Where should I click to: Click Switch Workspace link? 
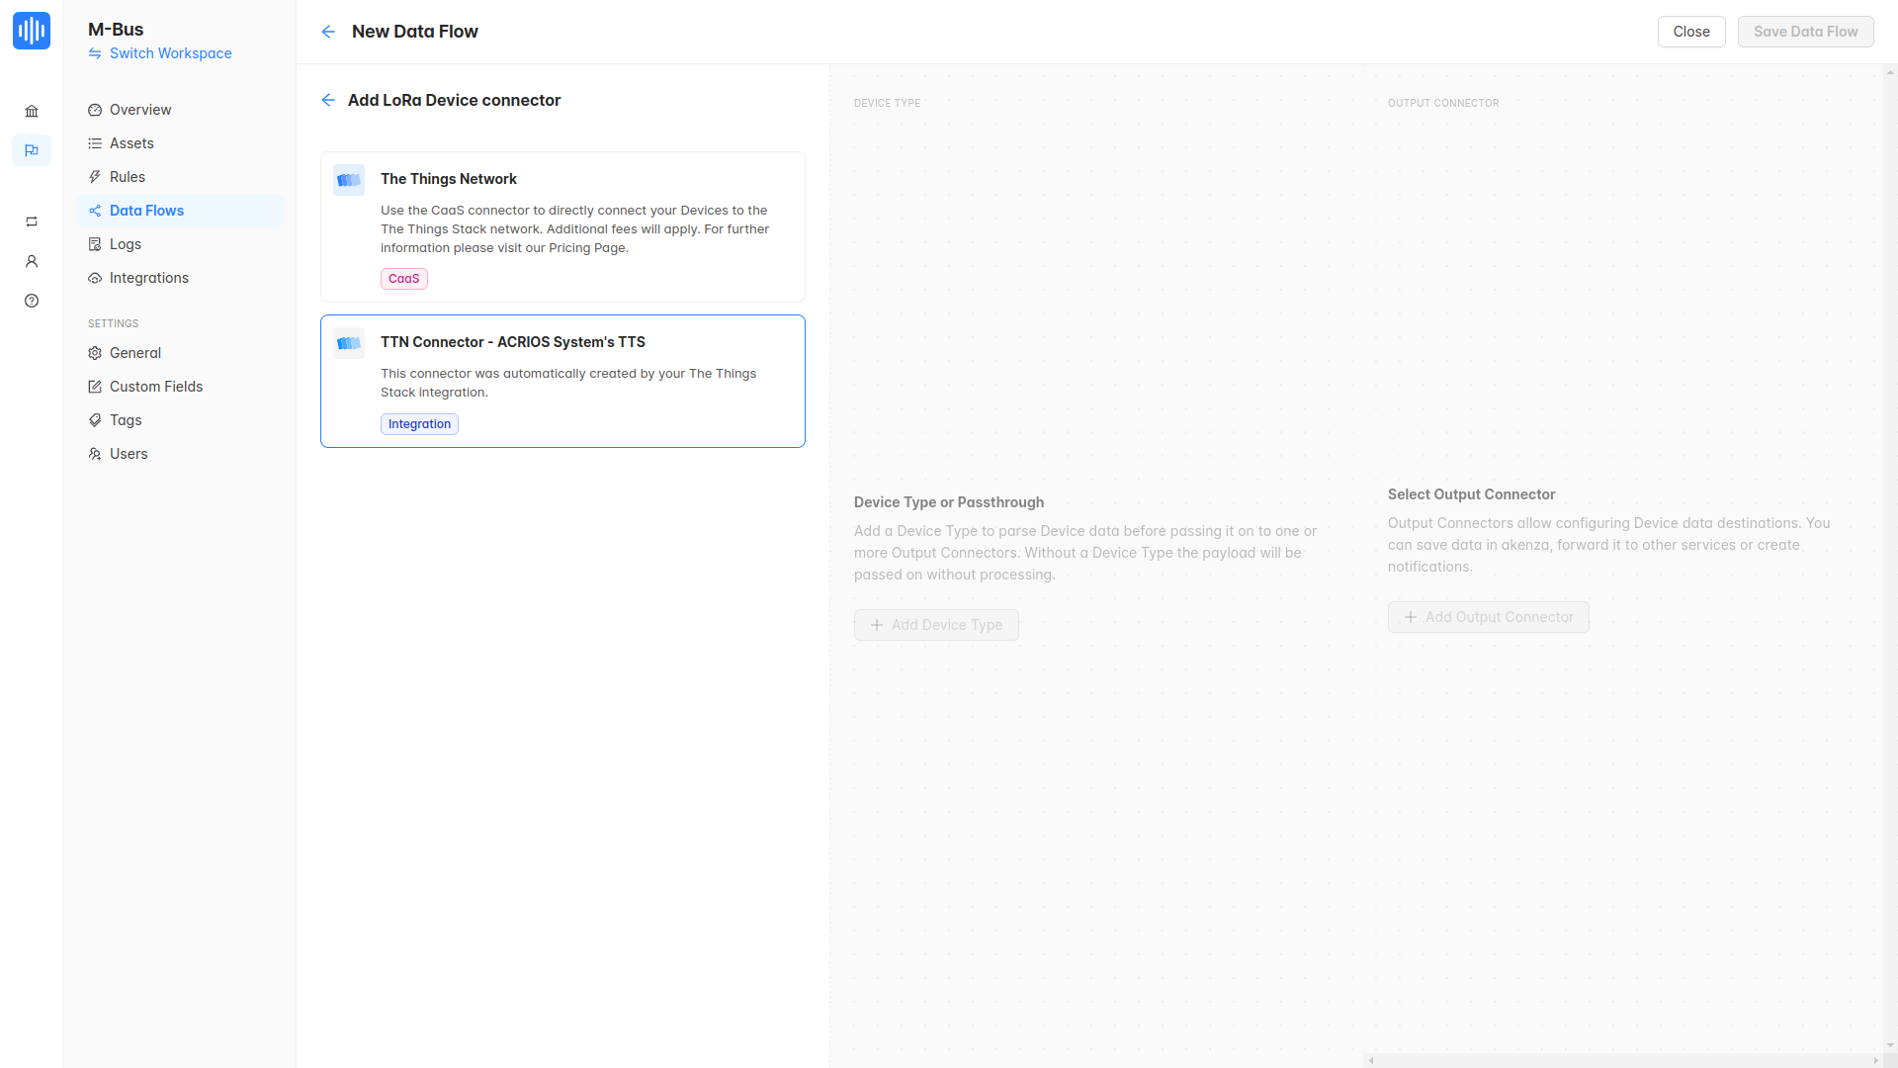point(170,53)
